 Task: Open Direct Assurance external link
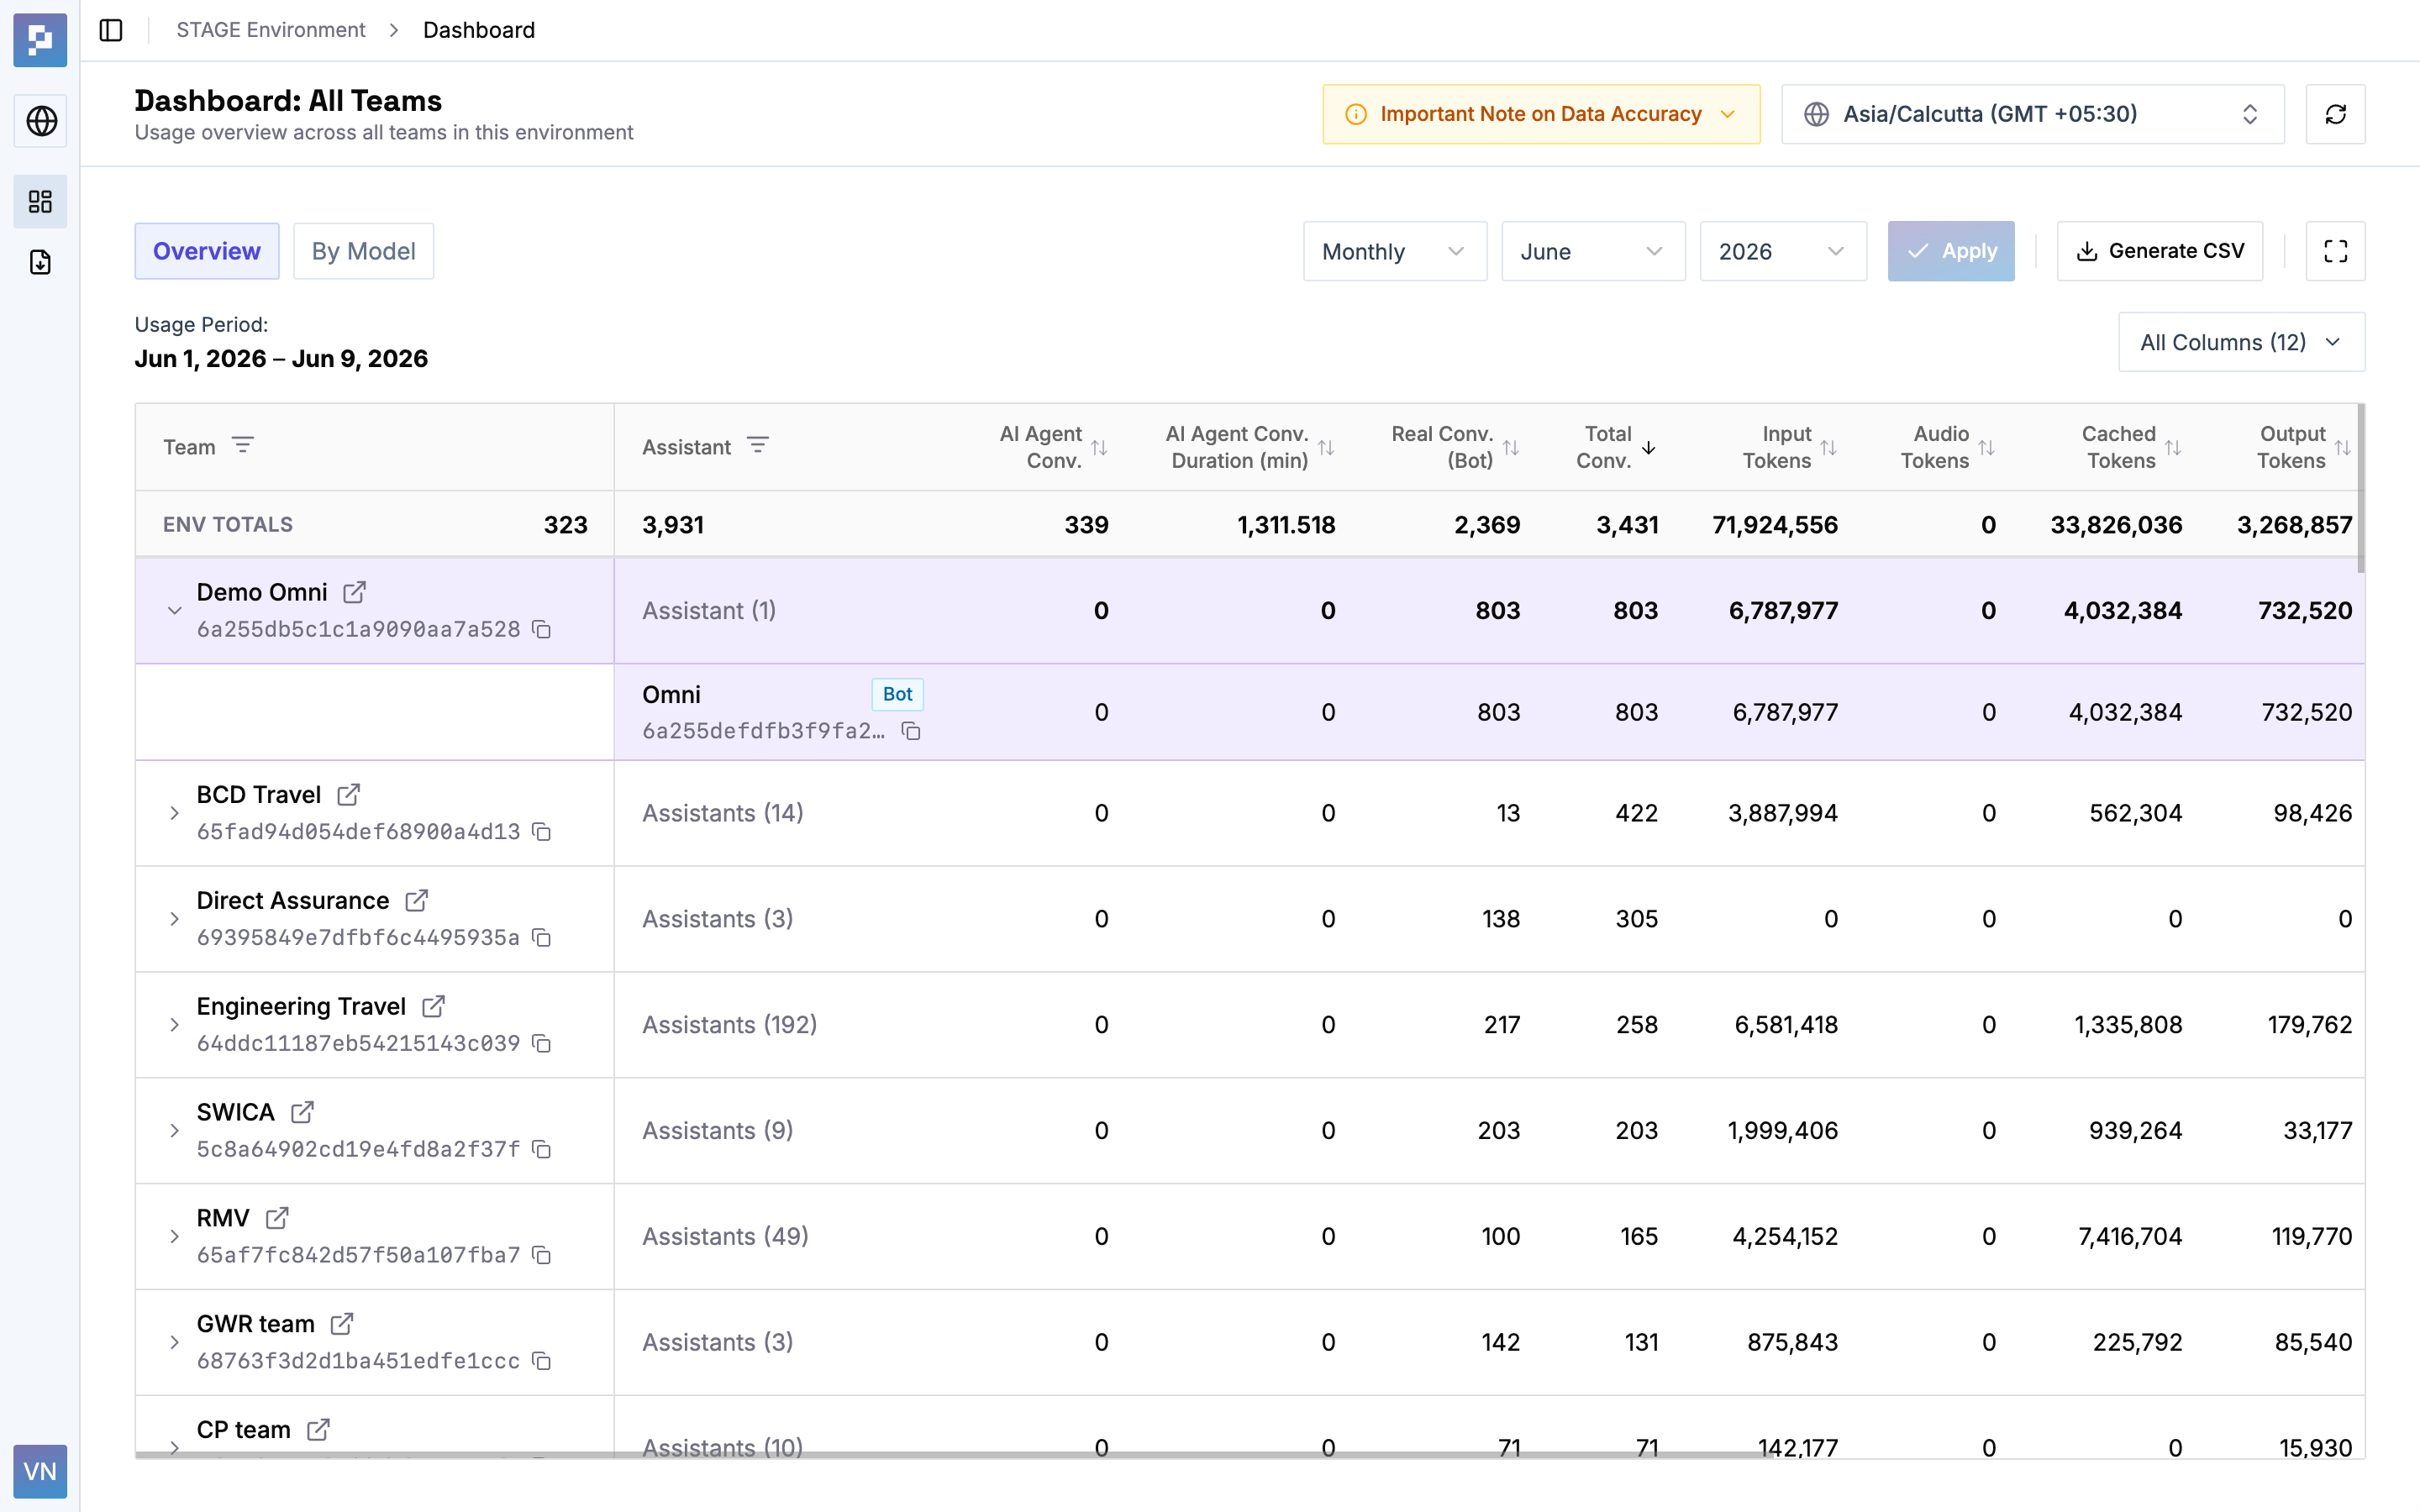417,901
